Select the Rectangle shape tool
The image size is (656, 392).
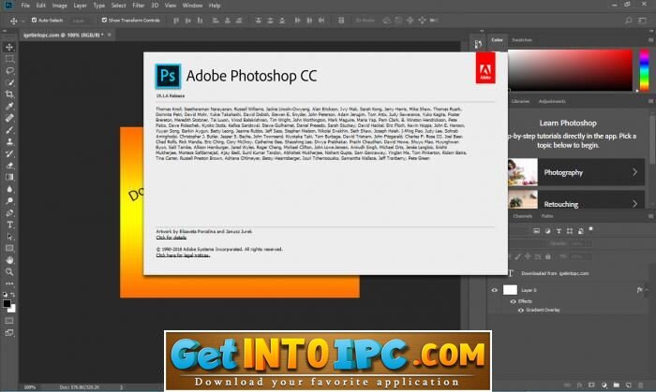click(9, 249)
